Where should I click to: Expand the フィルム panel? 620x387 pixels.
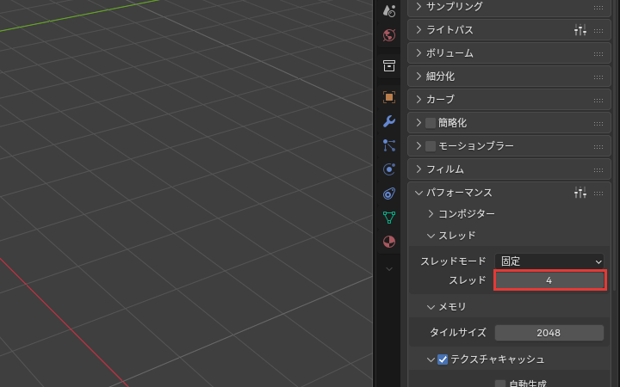418,169
